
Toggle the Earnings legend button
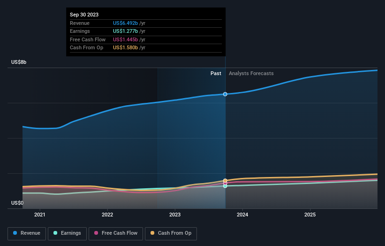click(x=67, y=233)
